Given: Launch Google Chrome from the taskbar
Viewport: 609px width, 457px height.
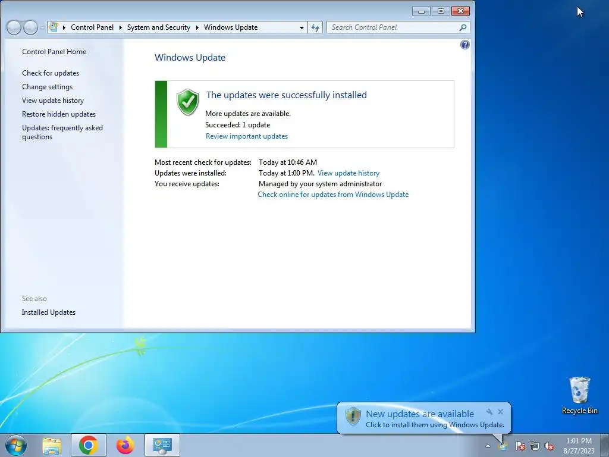Looking at the screenshot, I should 88,445.
